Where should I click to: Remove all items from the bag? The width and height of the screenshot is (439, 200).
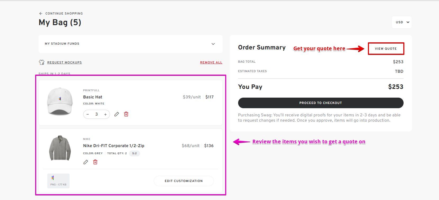(x=211, y=62)
